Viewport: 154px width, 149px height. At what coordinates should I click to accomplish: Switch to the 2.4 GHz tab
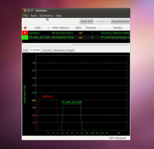35,50
